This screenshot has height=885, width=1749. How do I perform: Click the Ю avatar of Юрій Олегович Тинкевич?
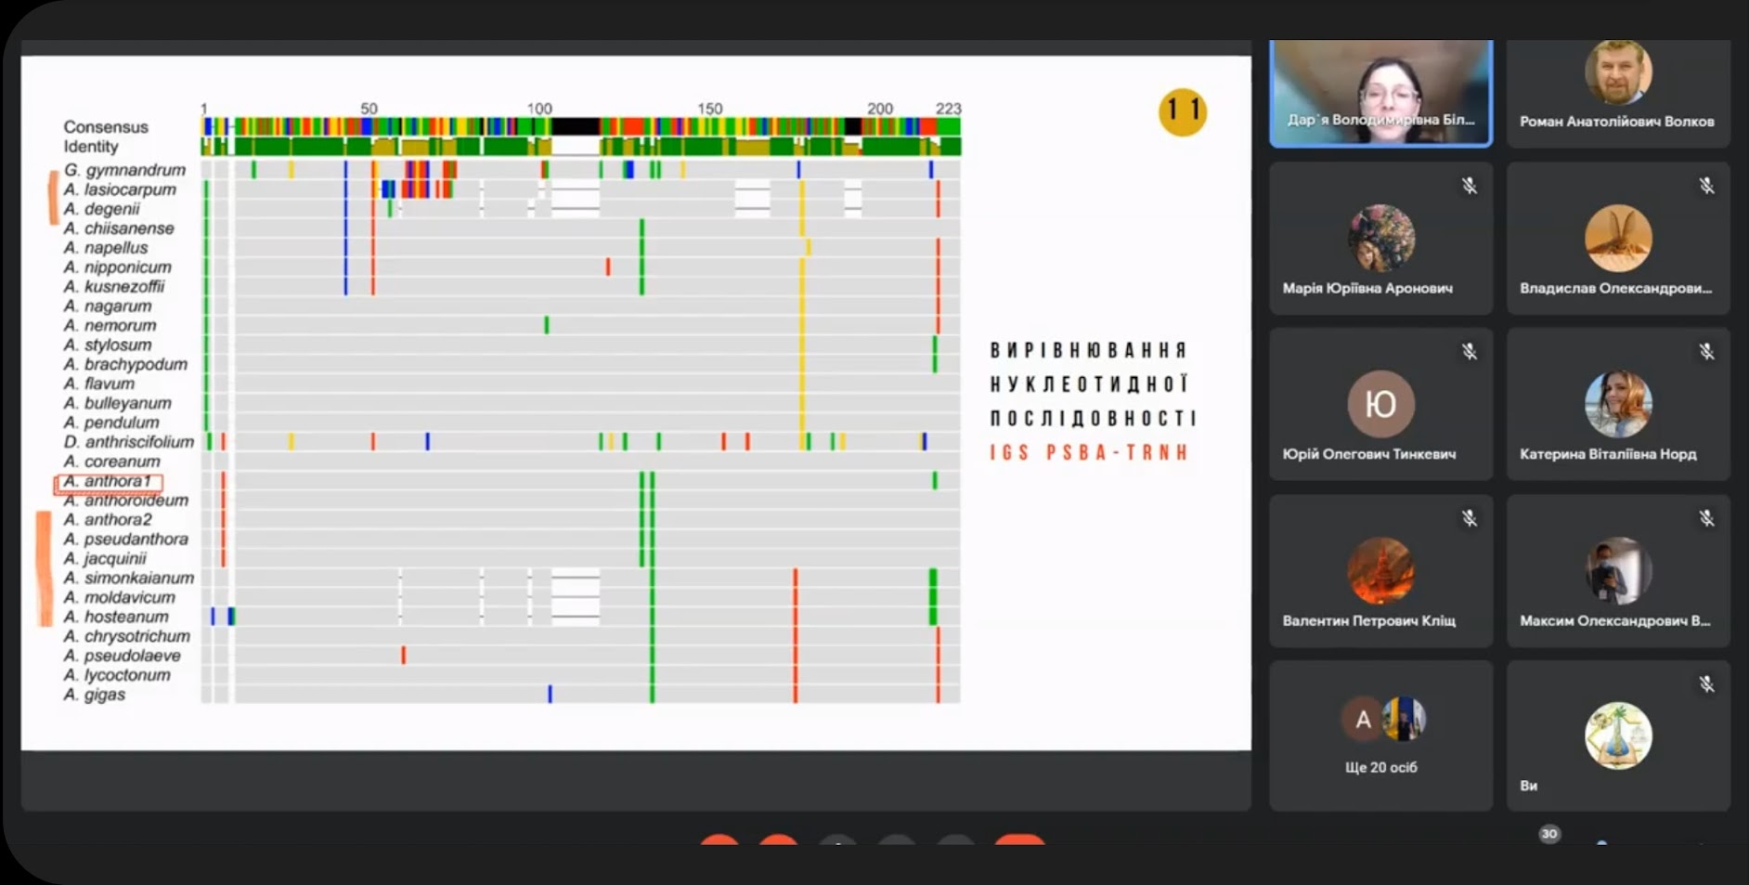coord(1380,404)
